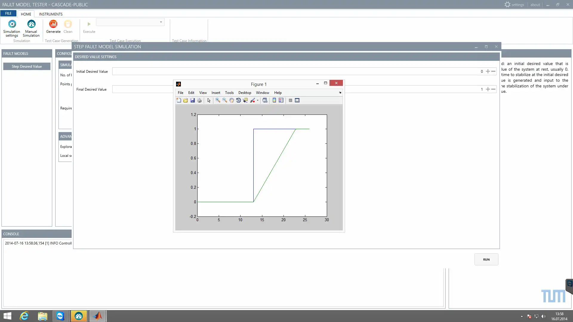This screenshot has height=322, width=573.
Task: Open File Explorer from the taskbar
Action: 42,316
